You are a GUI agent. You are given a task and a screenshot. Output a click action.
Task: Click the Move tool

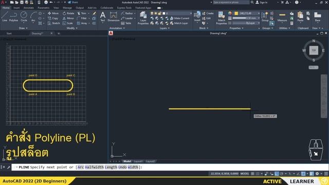[x=53, y=13]
